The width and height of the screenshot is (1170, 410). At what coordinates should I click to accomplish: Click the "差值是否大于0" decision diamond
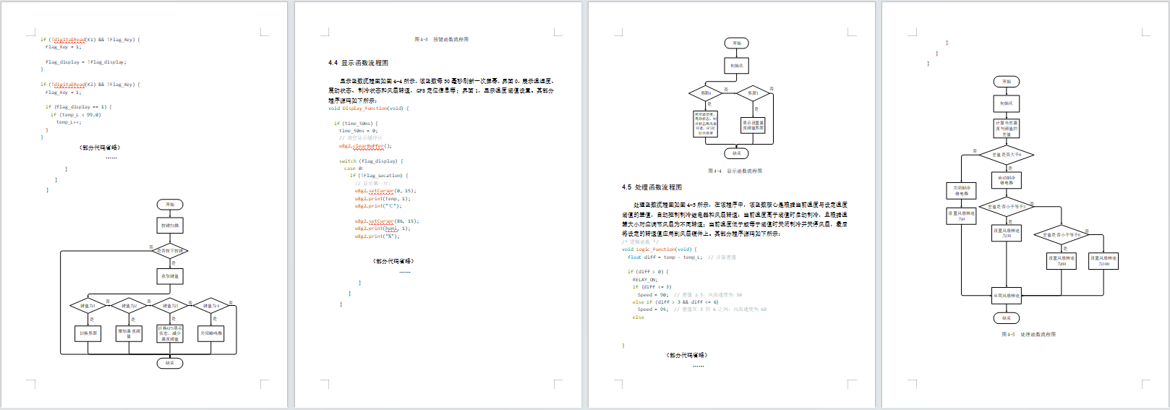1007,155
